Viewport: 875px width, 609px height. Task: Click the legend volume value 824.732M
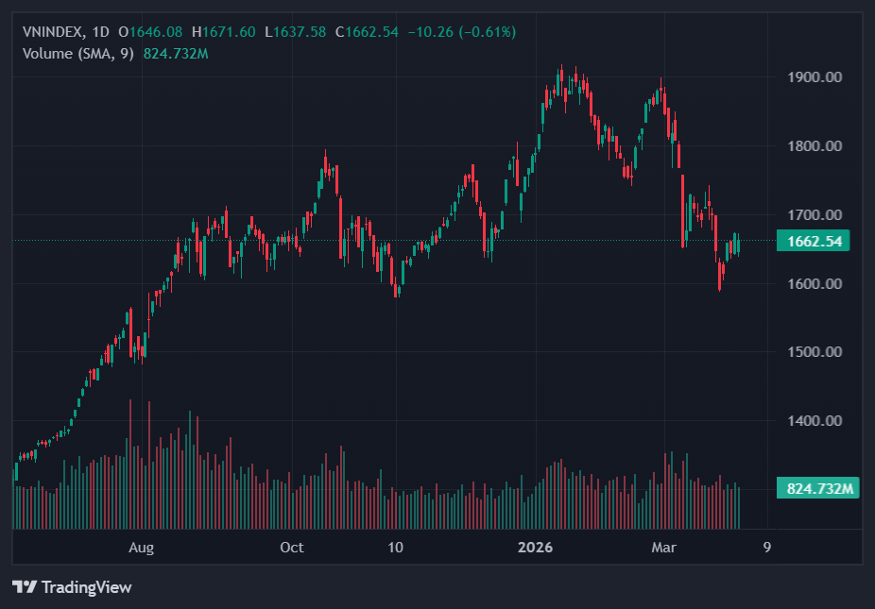pyautogui.click(x=176, y=53)
